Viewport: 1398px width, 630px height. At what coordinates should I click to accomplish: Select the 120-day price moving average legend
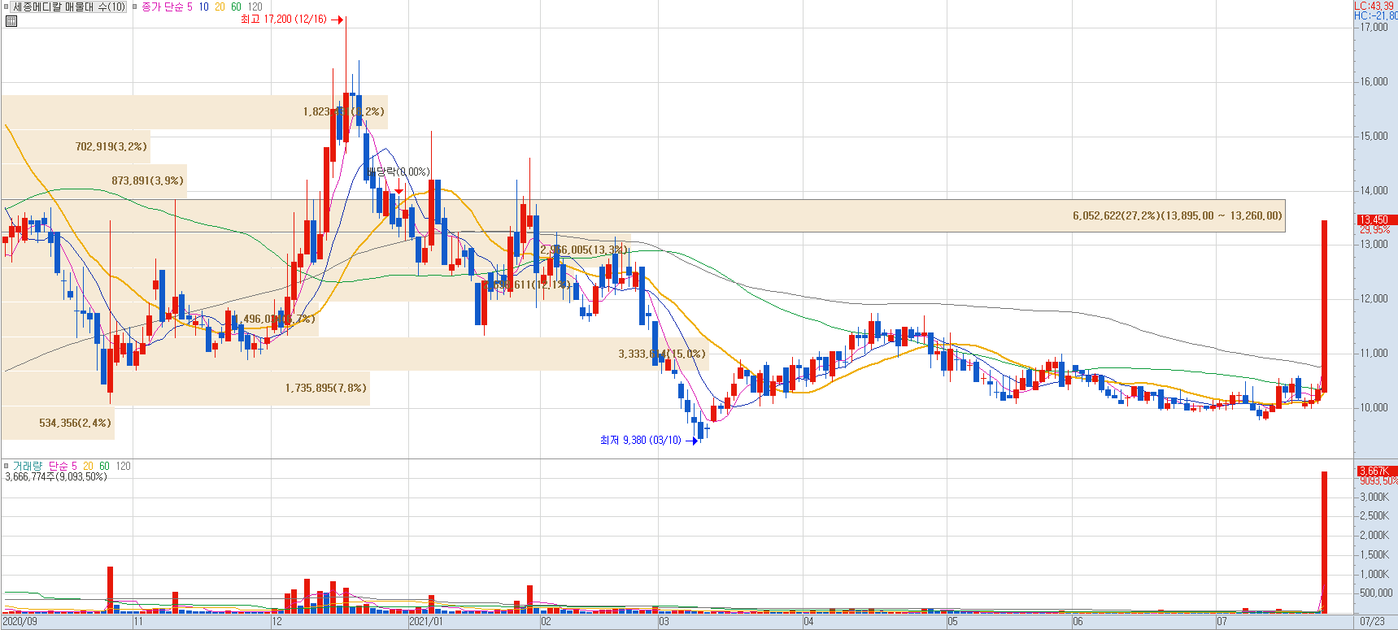pos(255,7)
